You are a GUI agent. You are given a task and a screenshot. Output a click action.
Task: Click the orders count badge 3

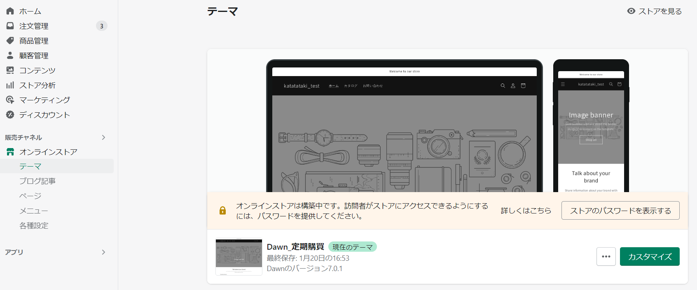102,26
